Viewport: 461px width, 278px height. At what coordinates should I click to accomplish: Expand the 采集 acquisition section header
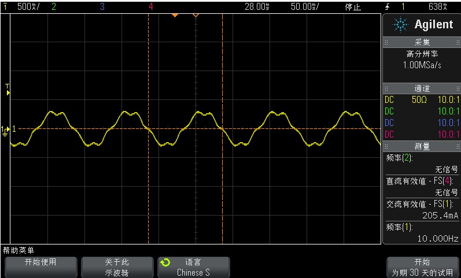(x=422, y=43)
